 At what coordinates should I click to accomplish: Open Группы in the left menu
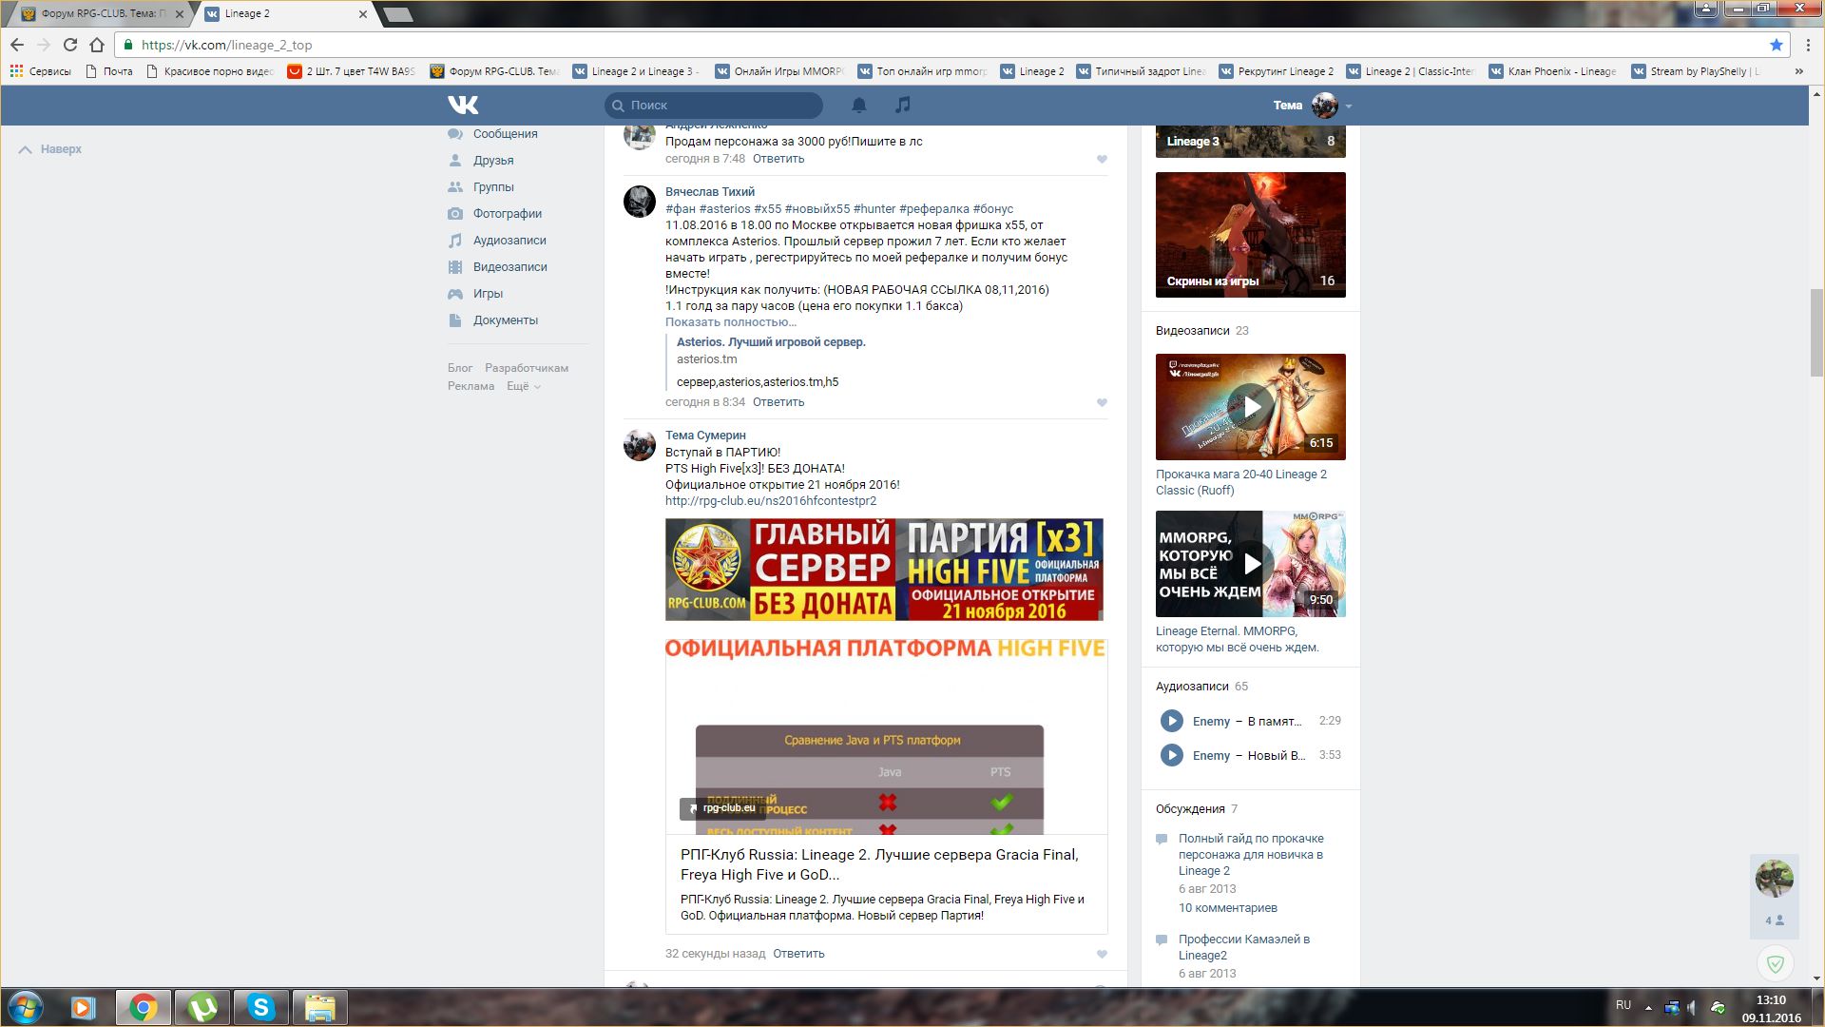[x=492, y=187]
